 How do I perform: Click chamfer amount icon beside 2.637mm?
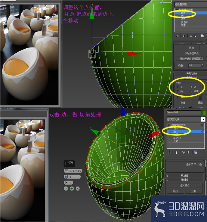[67, 171]
